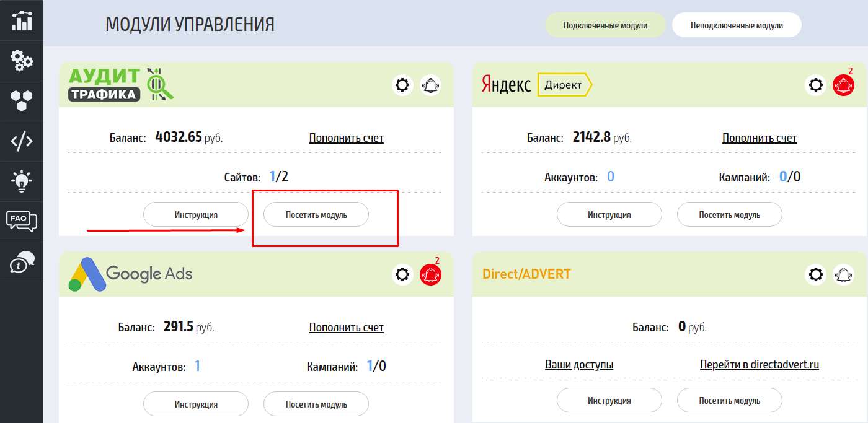Open settings gear for Аудит Трафика module

pyautogui.click(x=403, y=85)
